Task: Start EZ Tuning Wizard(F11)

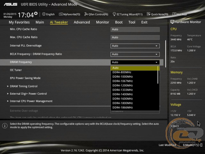Action: tap(128, 14)
